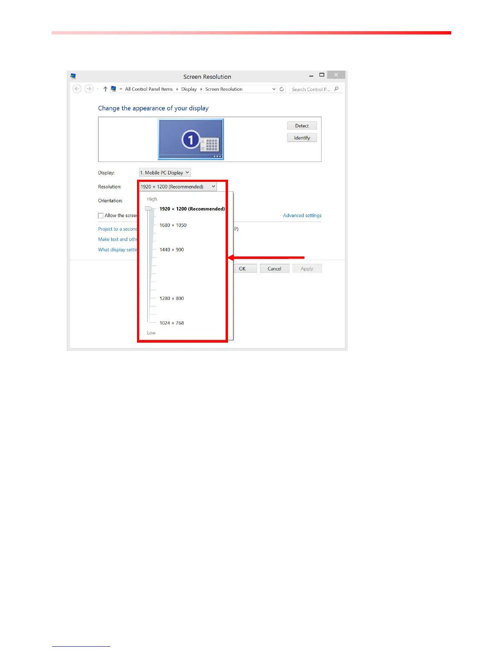This screenshot has height=650, width=502.
Task: Select 1680 × 1050 resolution
Action: (173, 225)
